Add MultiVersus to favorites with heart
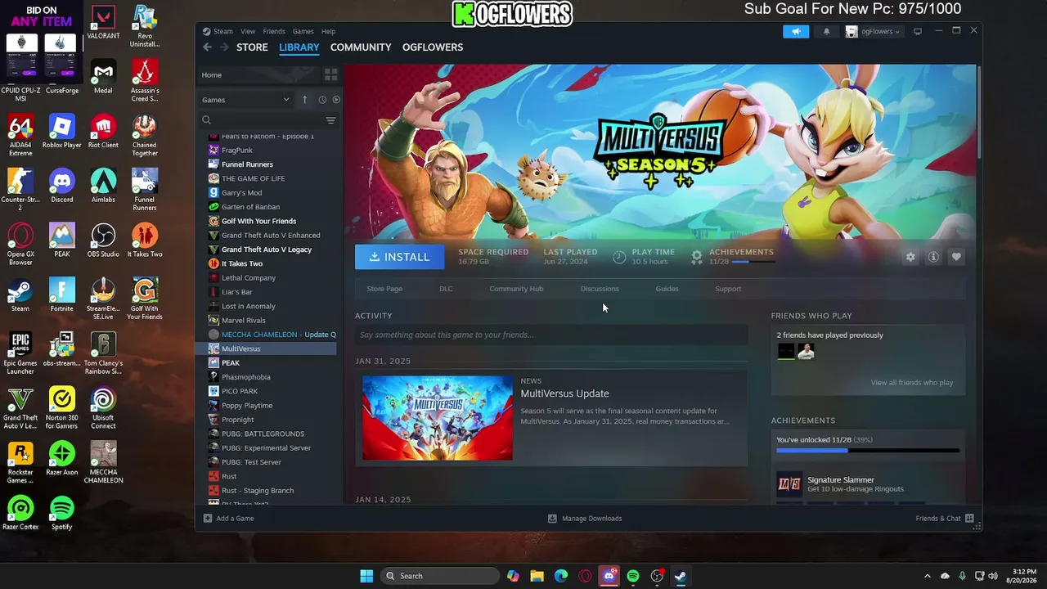This screenshot has width=1047, height=589. click(x=956, y=257)
